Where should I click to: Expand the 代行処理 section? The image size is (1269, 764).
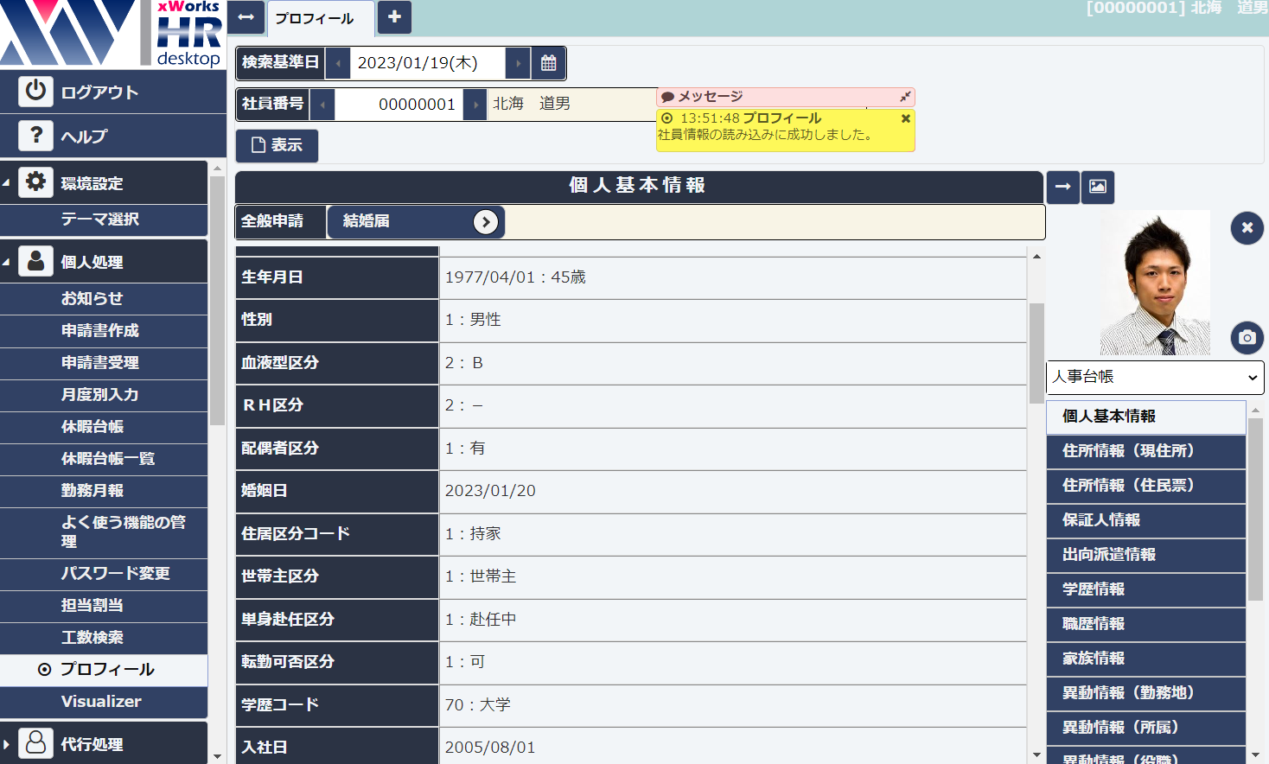[x=7, y=744]
